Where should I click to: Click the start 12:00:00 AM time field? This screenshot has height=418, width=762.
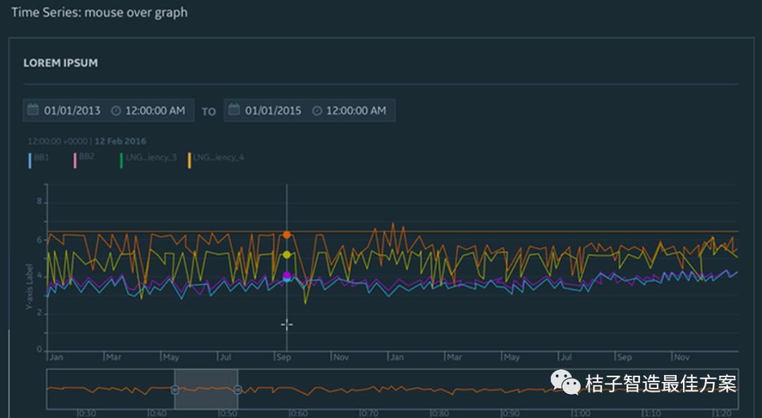155,111
